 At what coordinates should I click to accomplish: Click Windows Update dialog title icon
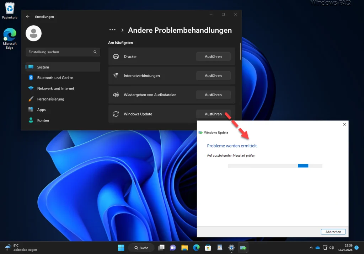point(200,133)
